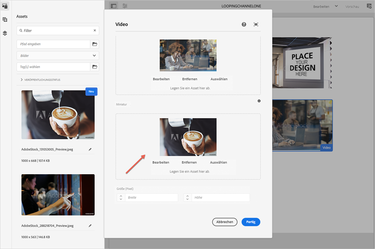This screenshot has height=249, width=375.
Task: Click the Tag(s) wählen field
Action: tap(54, 67)
